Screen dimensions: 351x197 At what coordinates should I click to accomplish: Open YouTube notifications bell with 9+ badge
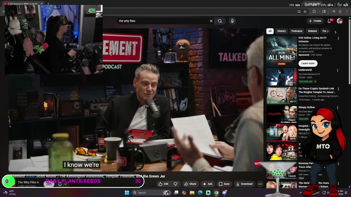click(330, 21)
